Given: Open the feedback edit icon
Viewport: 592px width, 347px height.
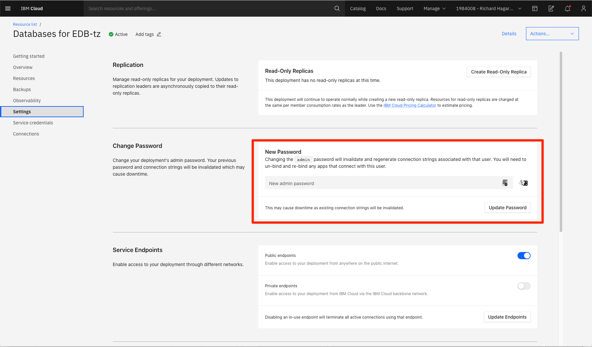Looking at the screenshot, I should click(551, 8).
